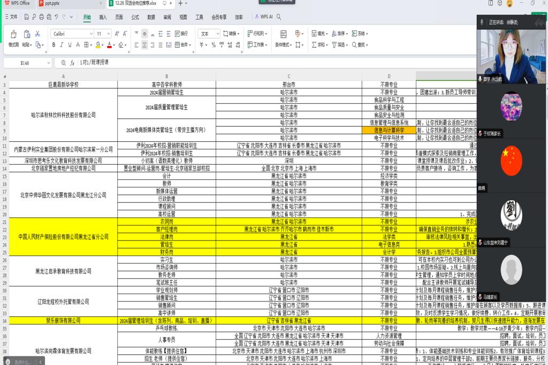Click the insert function fx icon

[x=72, y=63]
